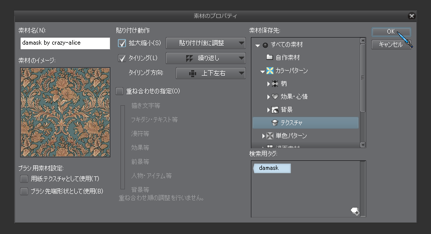Check ブラシ先端形状として使用 option
Viewport: 431px width, 234px height.
[x=24, y=191]
